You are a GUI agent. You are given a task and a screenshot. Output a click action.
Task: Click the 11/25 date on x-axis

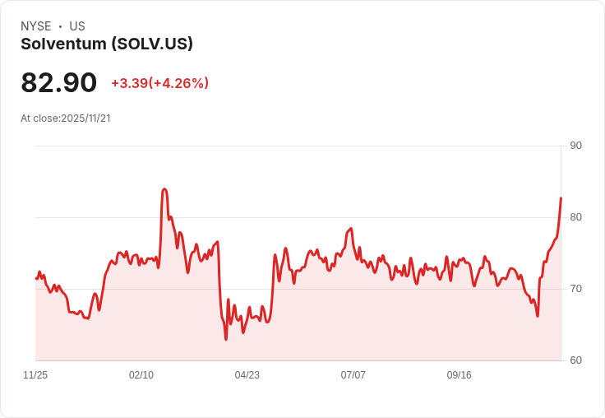coord(35,375)
